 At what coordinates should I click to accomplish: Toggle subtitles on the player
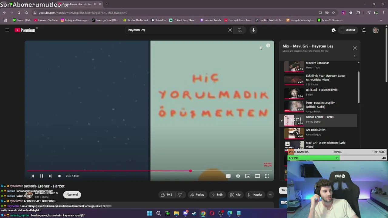pos(228,176)
